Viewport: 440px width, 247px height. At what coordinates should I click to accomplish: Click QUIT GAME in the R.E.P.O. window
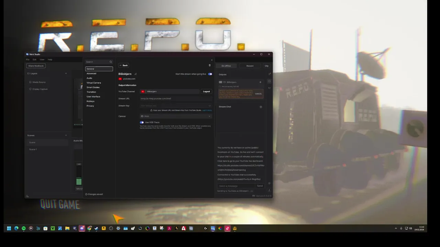click(x=60, y=205)
